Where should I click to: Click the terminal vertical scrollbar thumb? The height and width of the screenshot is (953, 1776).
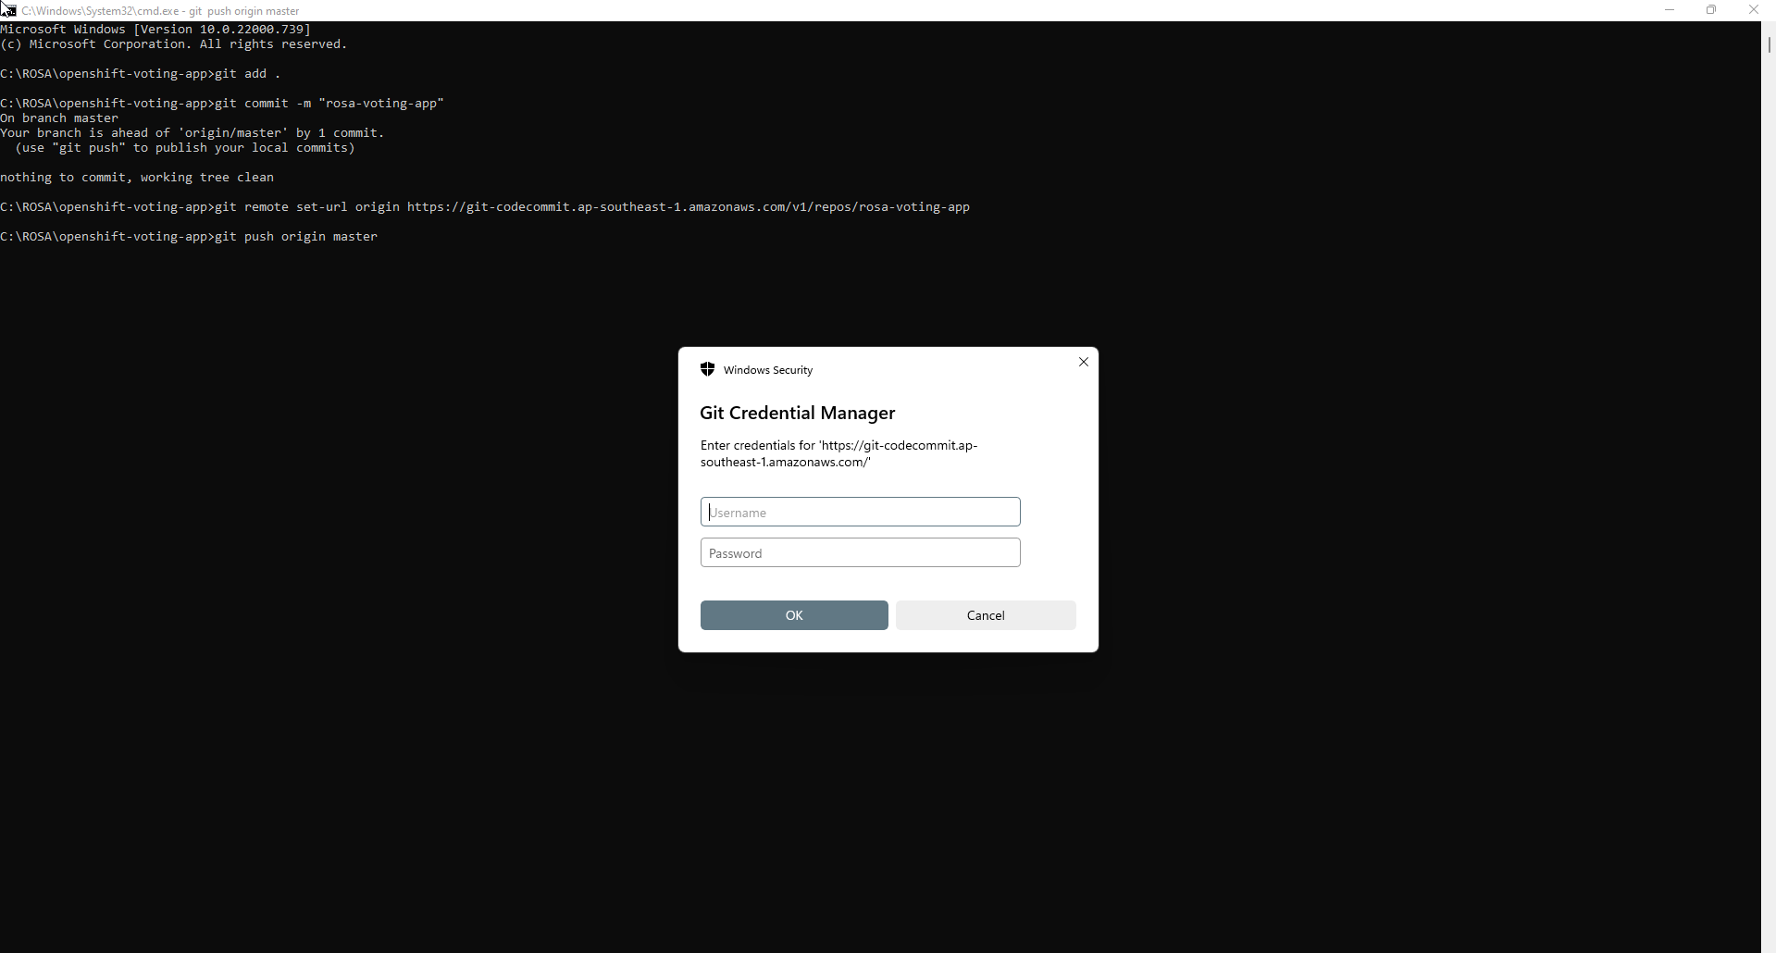[1769, 43]
